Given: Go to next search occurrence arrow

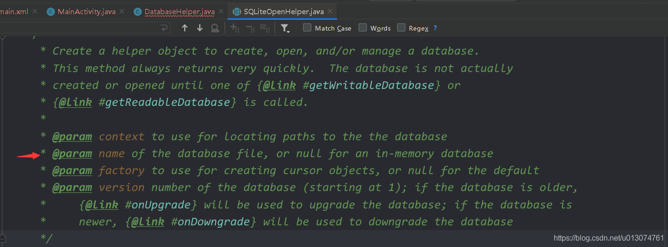Looking at the screenshot, I should pyautogui.click(x=200, y=28).
